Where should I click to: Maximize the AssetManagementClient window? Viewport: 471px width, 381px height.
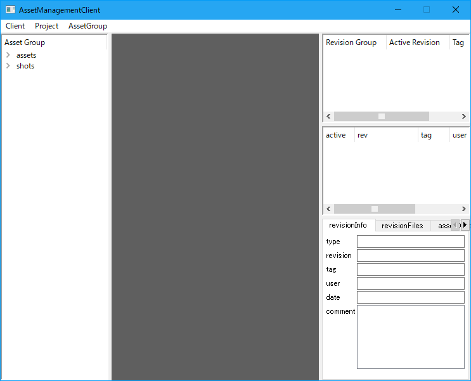427,10
